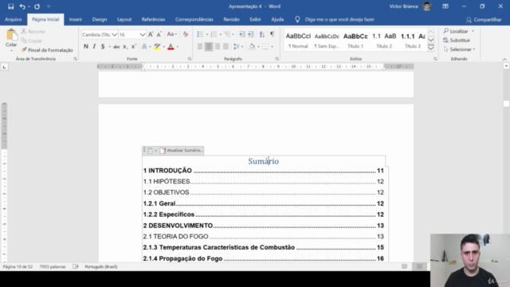Align text right
The height and width of the screenshot is (287, 510).
coord(217,46)
